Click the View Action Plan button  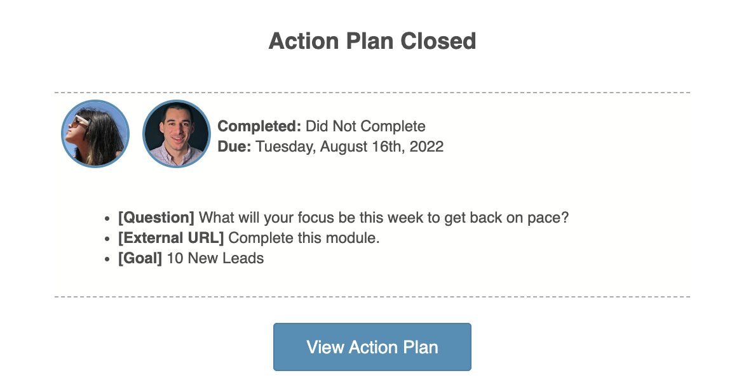pos(372,347)
